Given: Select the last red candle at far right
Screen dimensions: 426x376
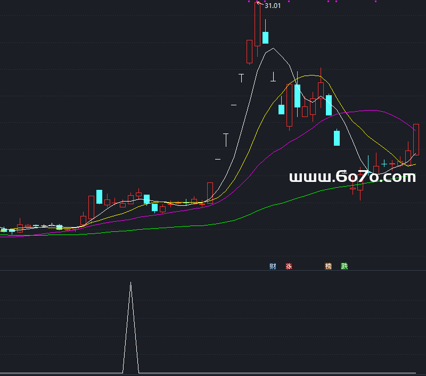Looking at the screenshot, I should (x=416, y=139).
